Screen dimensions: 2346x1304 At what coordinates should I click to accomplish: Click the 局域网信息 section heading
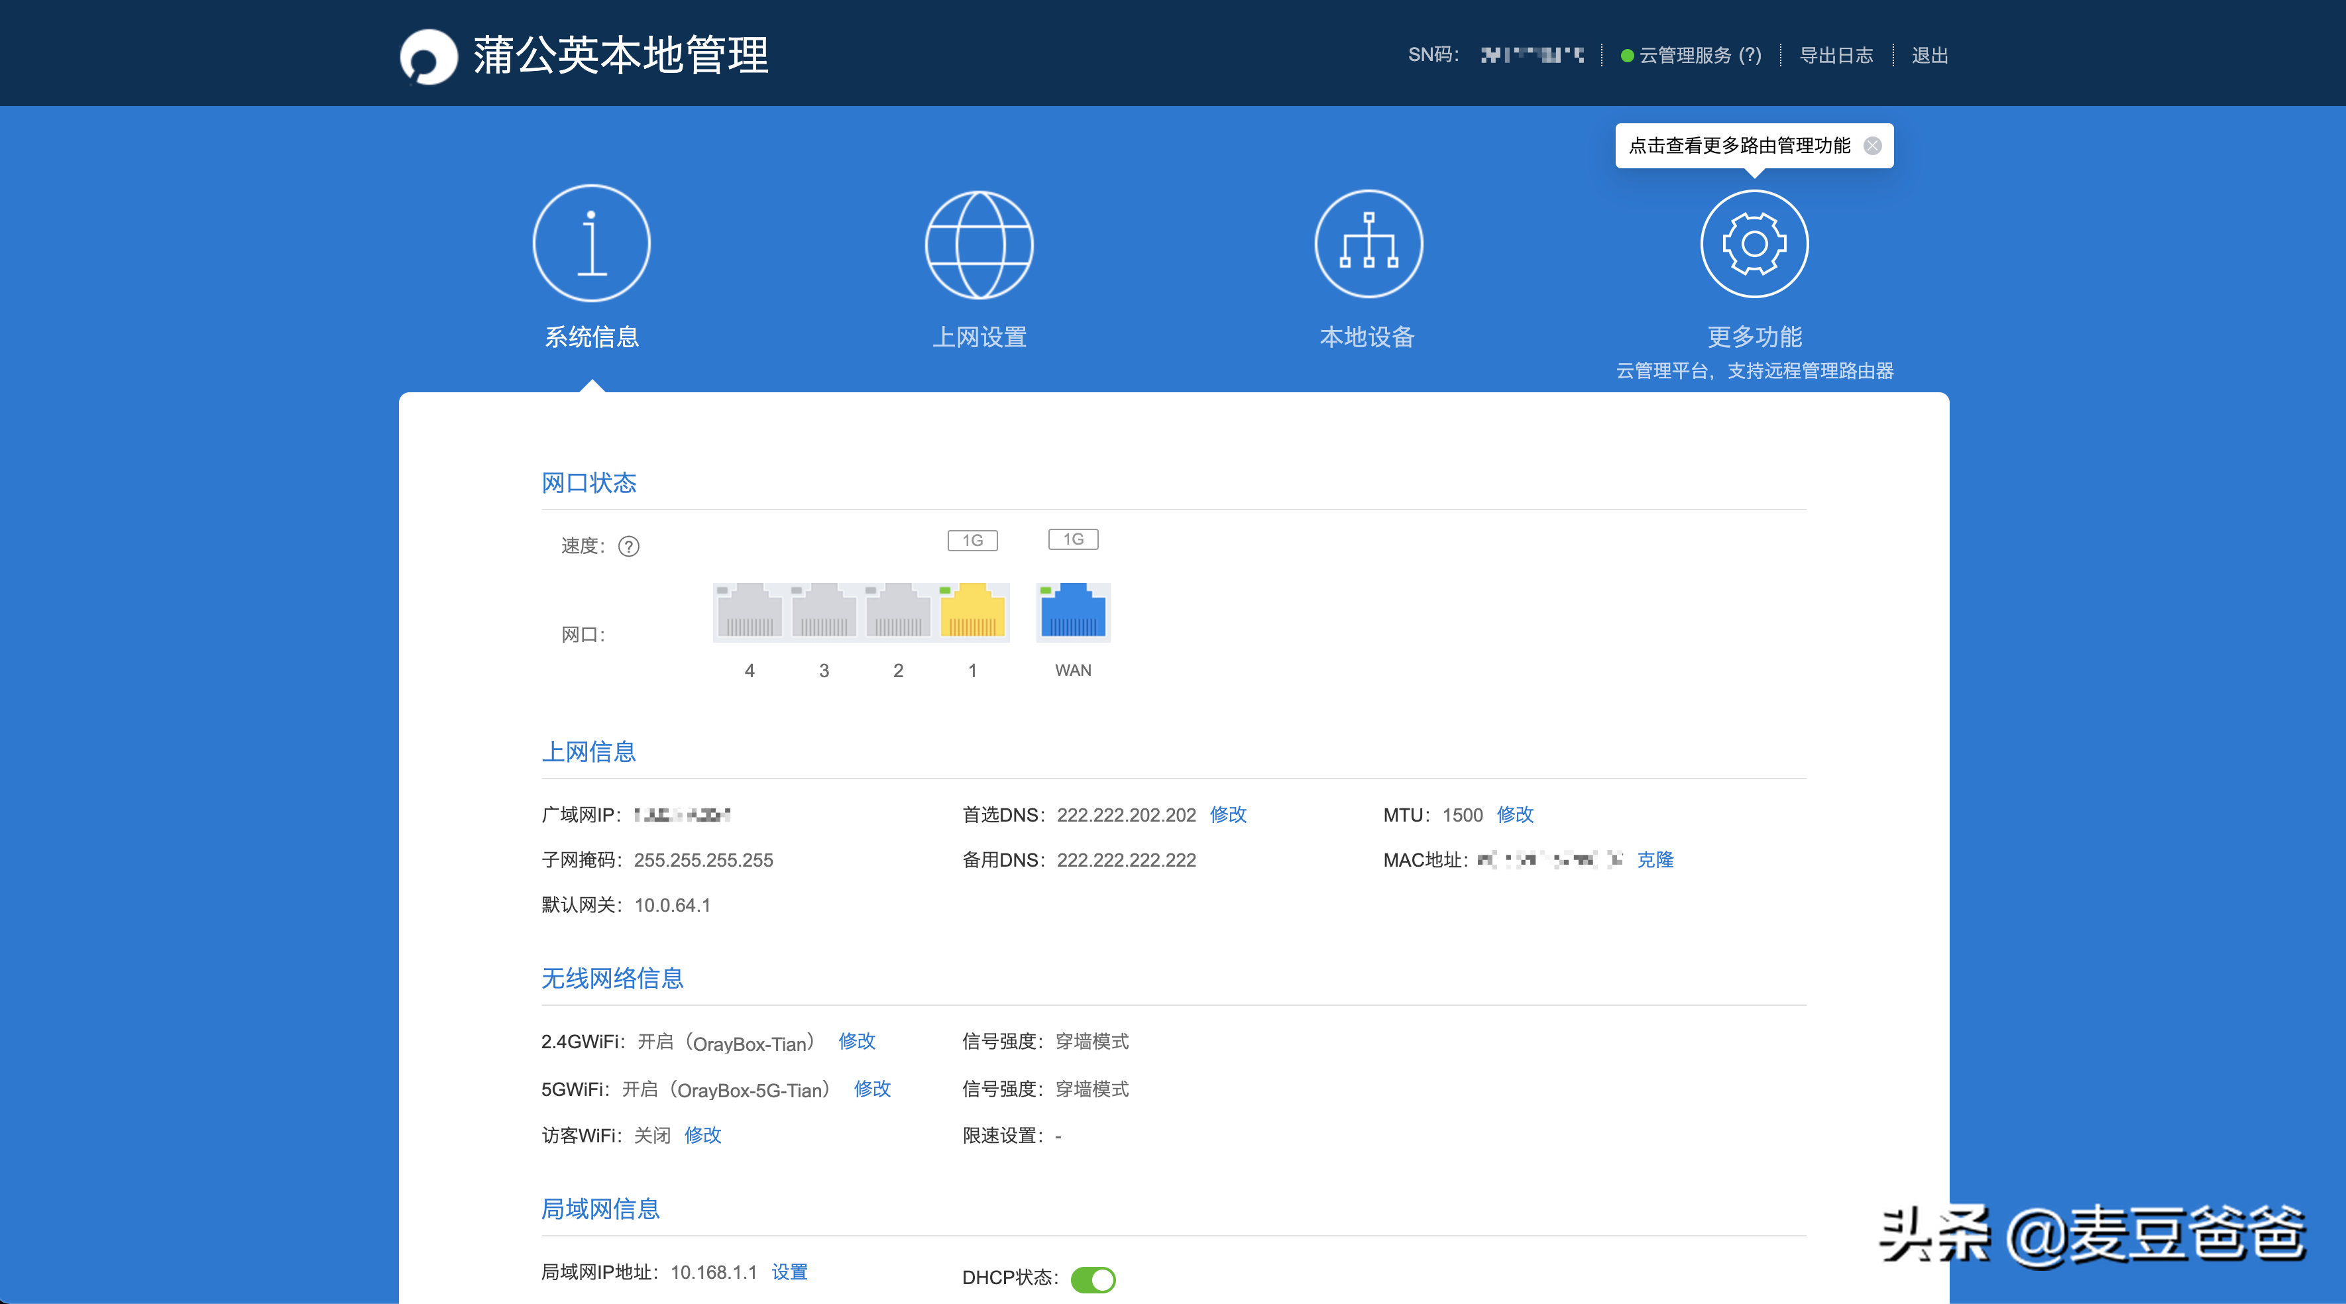(600, 1209)
